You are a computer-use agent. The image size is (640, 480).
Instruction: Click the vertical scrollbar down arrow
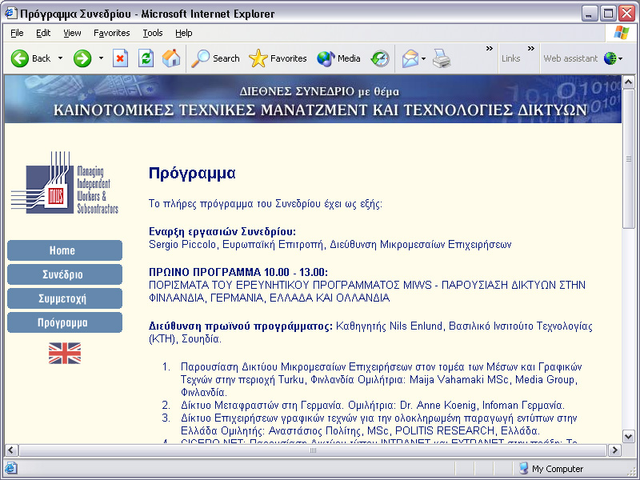[629, 436]
